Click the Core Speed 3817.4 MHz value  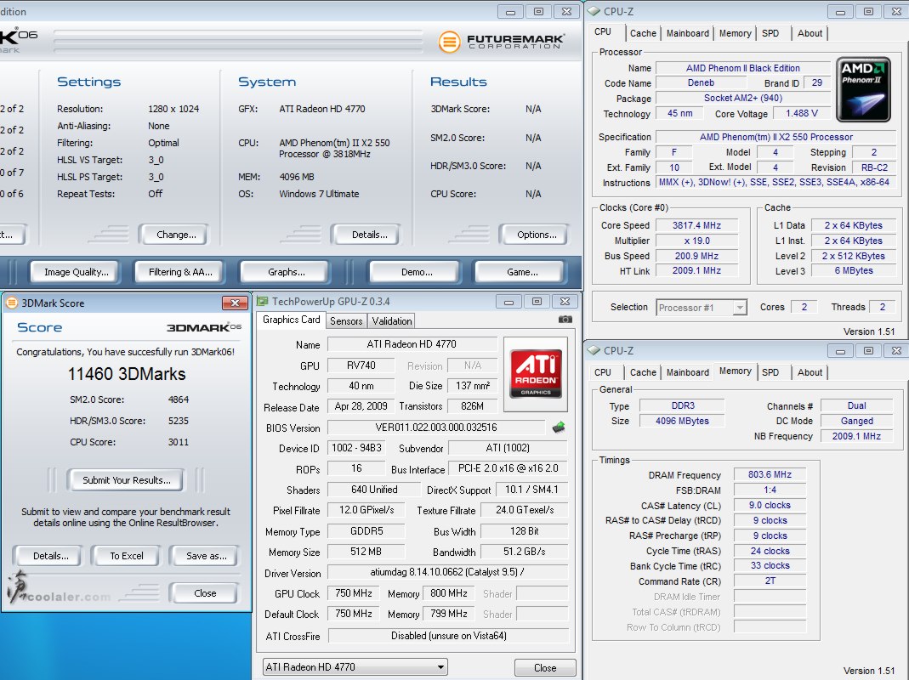click(696, 225)
